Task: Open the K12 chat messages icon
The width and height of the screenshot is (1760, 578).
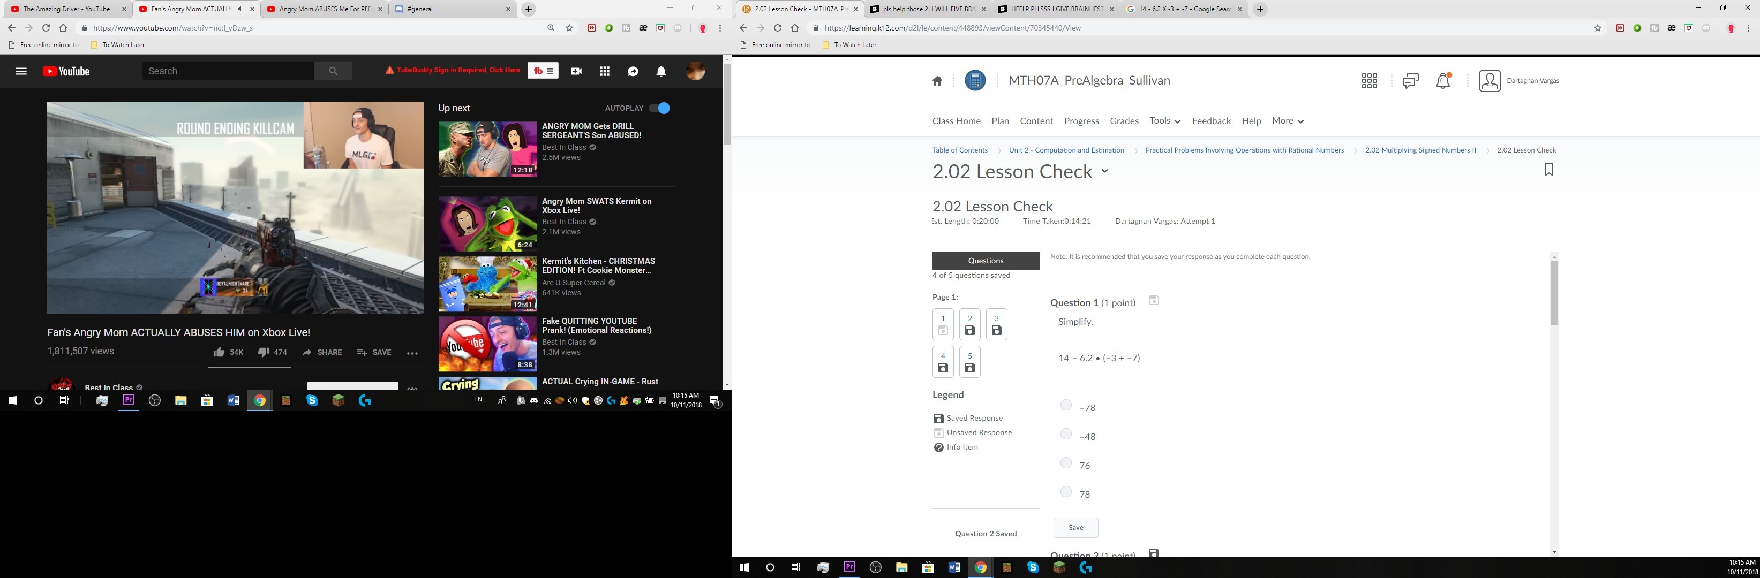Action: coord(1410,80)
